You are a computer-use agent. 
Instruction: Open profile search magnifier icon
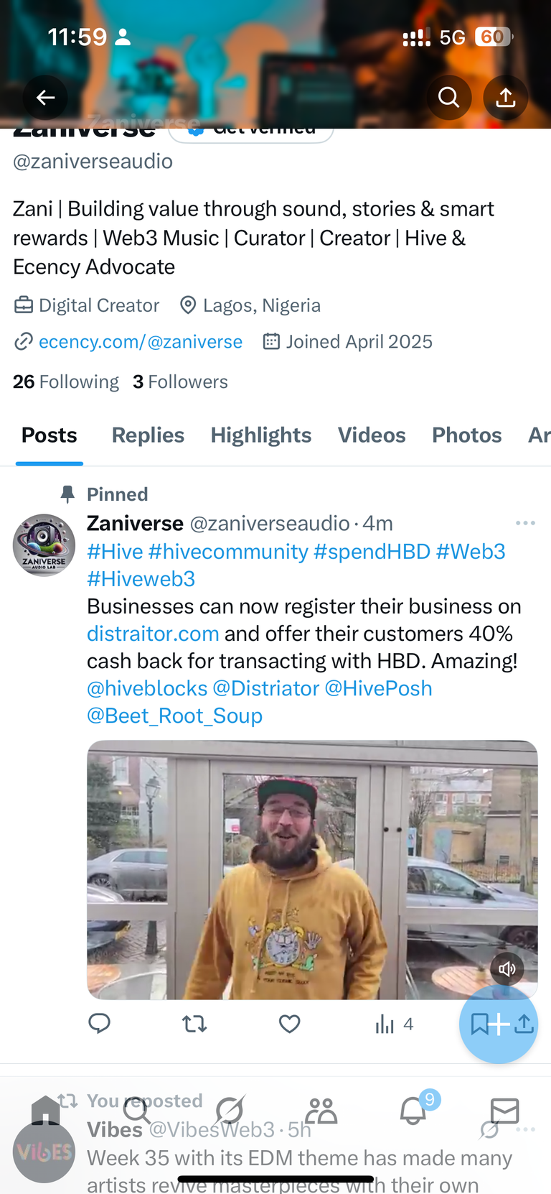pyautogui.click(x=449, y=98)
